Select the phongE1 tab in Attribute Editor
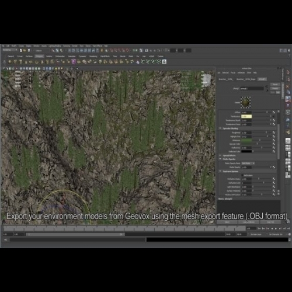Viewport: 292px width, 292px height. (262, 79)
